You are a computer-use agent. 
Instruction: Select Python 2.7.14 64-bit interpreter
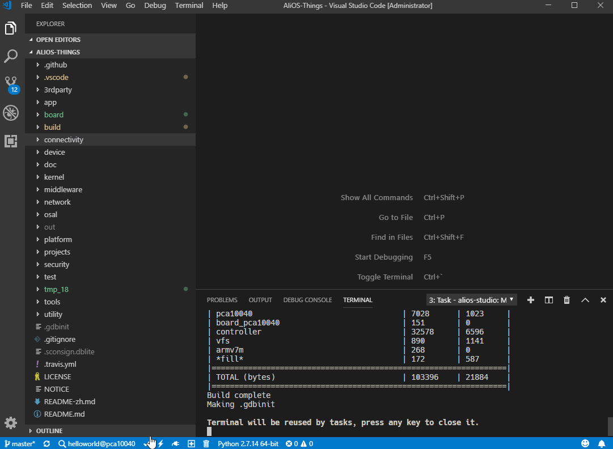[248, 443]
